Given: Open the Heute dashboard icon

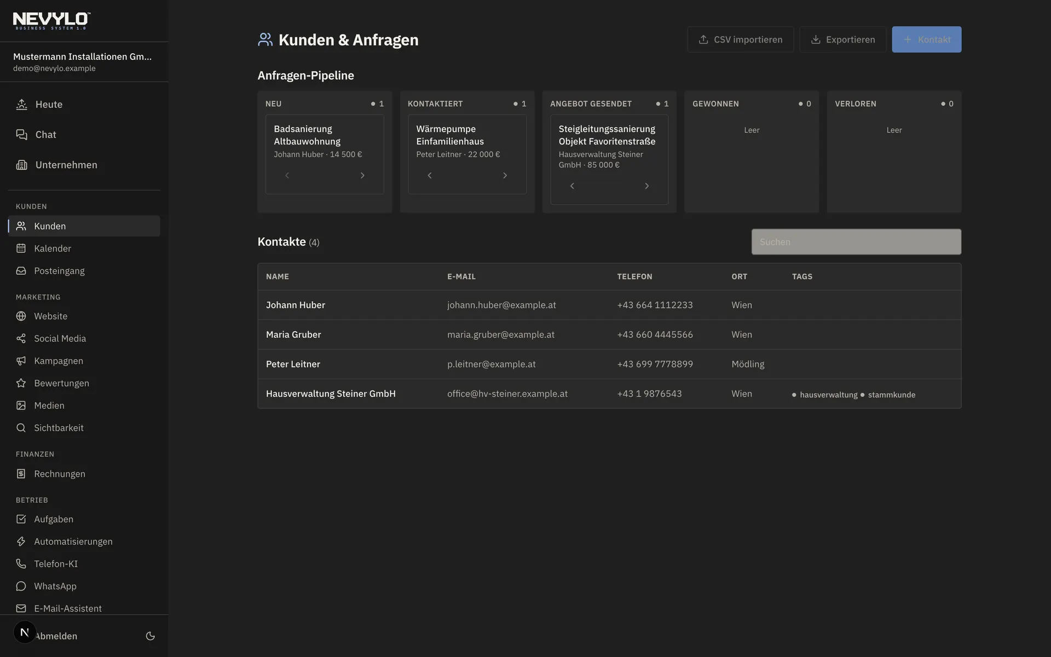Looking at the screenshot, I should click(21, 104).
